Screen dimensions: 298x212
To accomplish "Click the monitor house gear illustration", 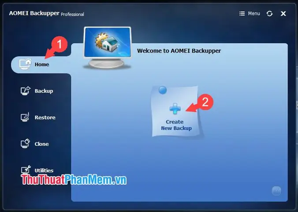I will pyautogui.click(x=108, y=48).
